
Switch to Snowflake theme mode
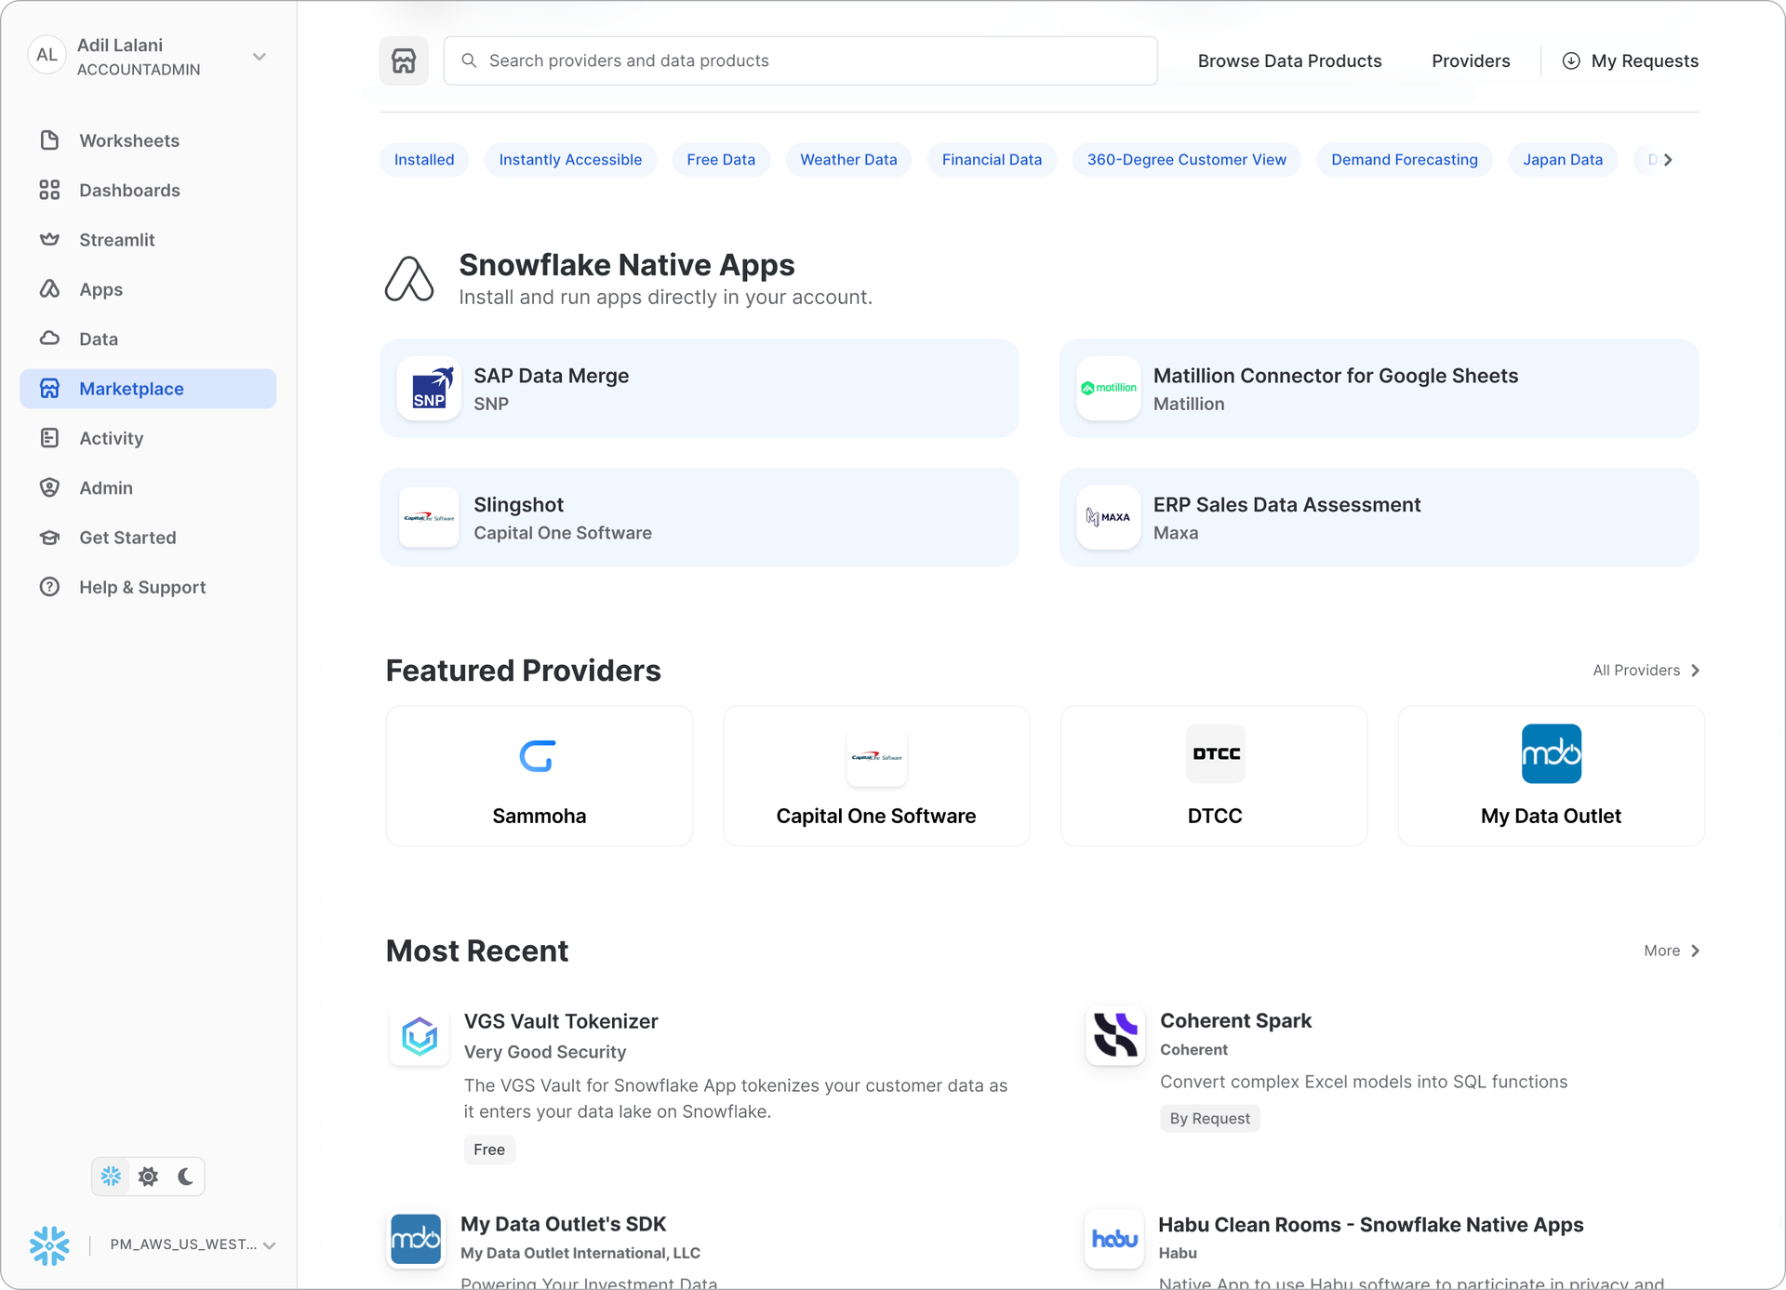pos(111,1177)
